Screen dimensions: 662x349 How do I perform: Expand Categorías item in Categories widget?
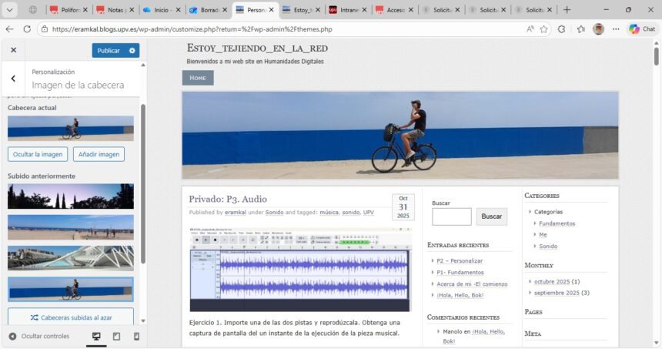coord(530,212)
